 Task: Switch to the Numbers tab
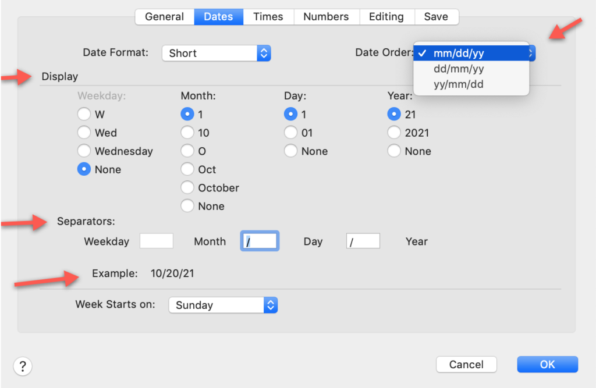point(326,17)
